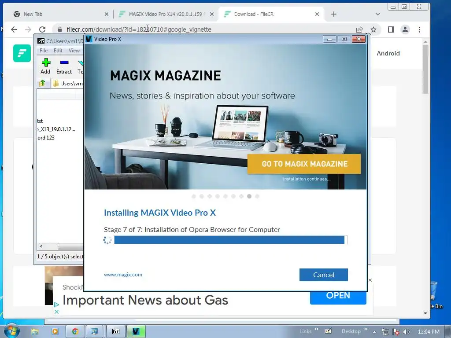This screenshot has height=338, width=451.
Task: Open the Chrome three-dot menu
Action: [x=419, y=29]
